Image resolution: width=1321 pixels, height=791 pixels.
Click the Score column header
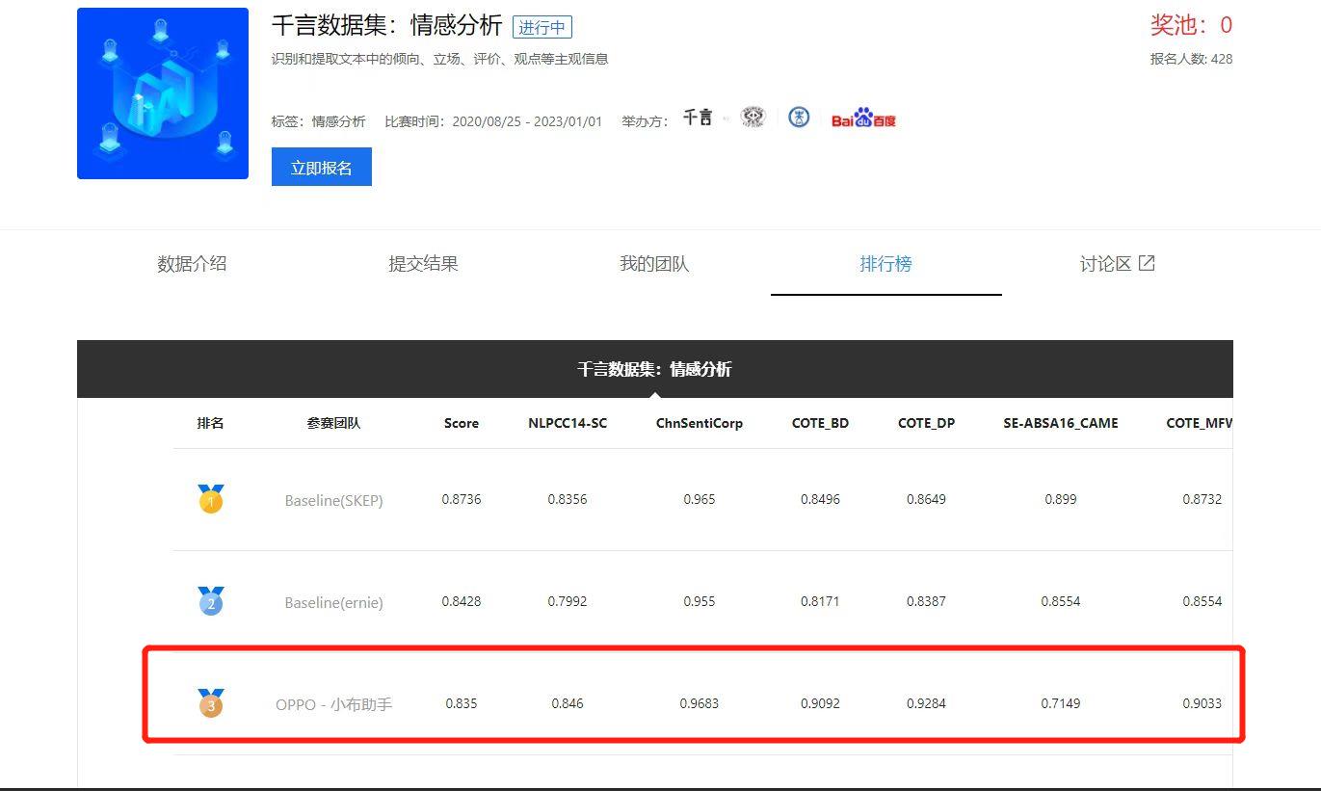coord(462,423)
